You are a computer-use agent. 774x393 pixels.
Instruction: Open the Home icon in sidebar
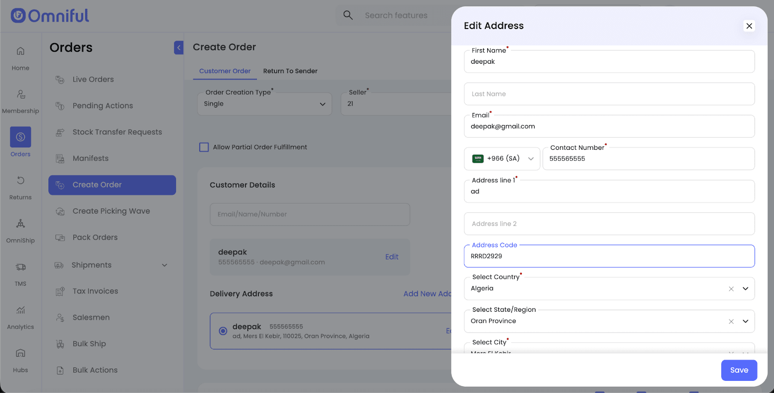pyautogui.click(x=20, y=51)
